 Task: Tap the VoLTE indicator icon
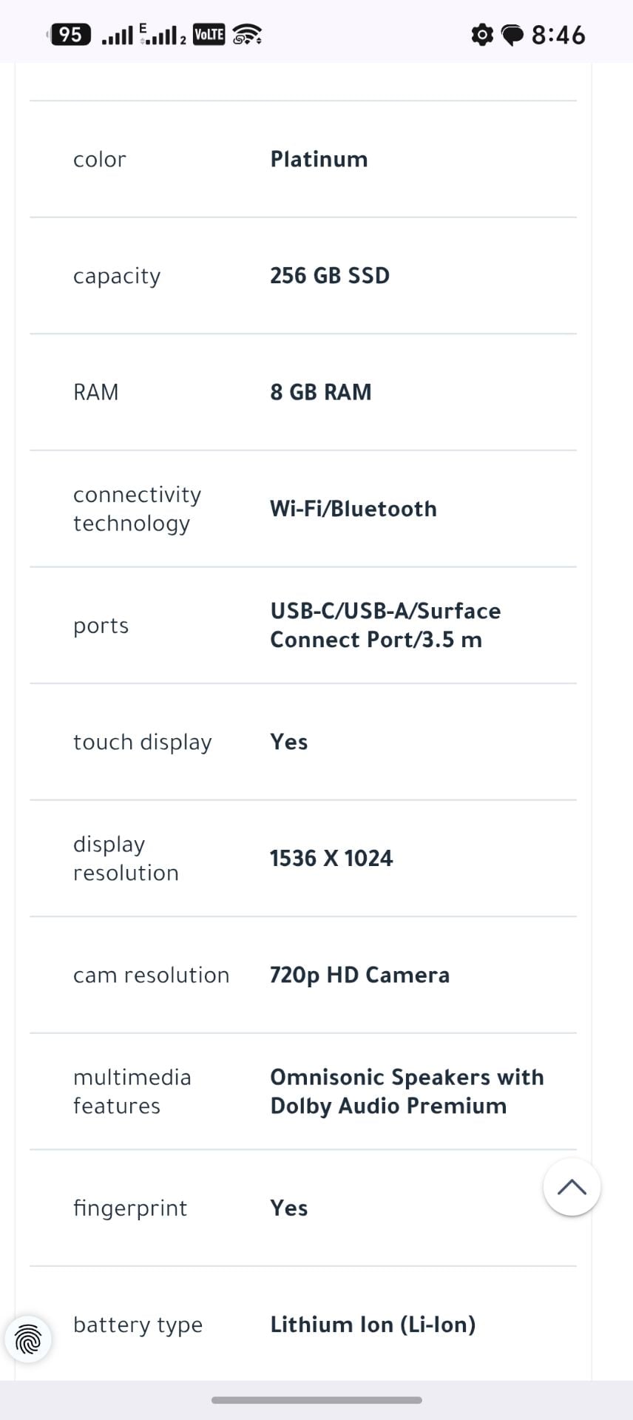pos(209,34)
